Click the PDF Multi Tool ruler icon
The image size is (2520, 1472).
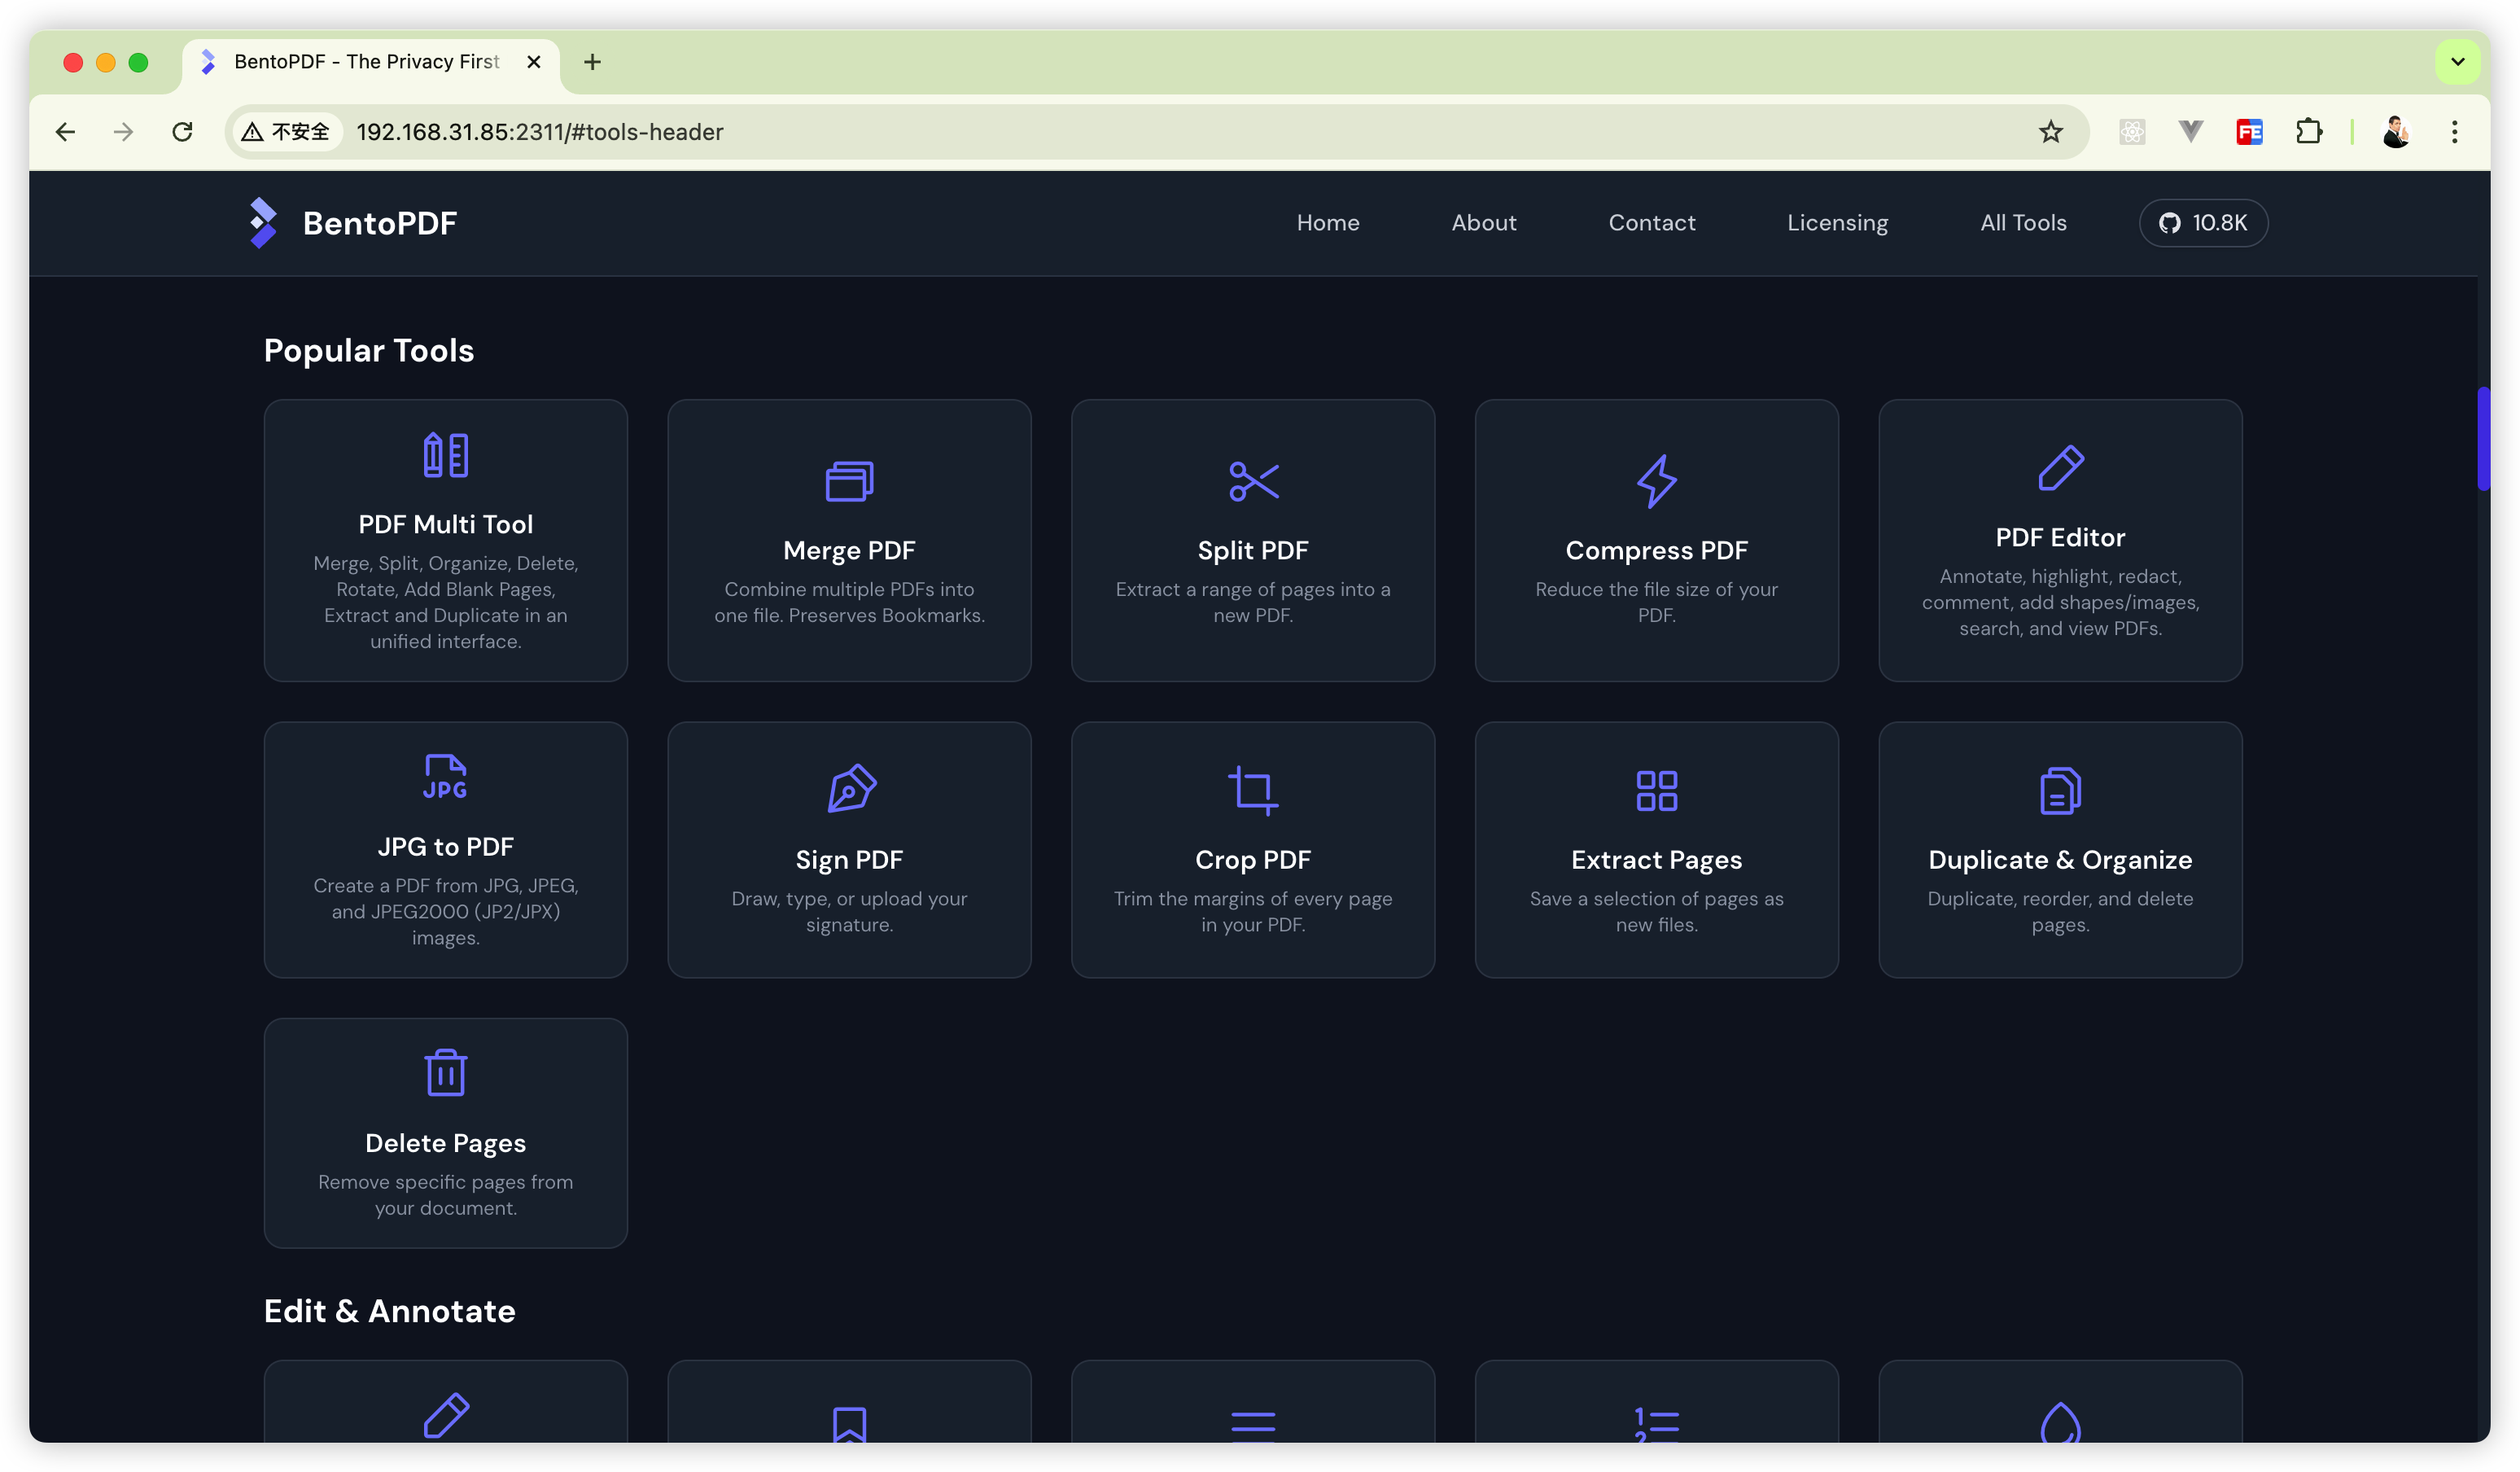click(445, 455)
